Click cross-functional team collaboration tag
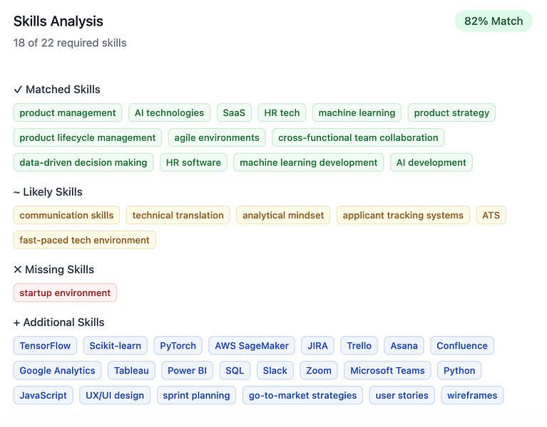Viewport: 547px width, 427px height. (358, 137)
